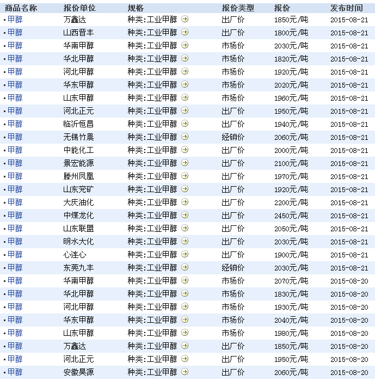
Task: Click 经销价 in the 东莞九丰 row
Action: click(x=233, y=268)
